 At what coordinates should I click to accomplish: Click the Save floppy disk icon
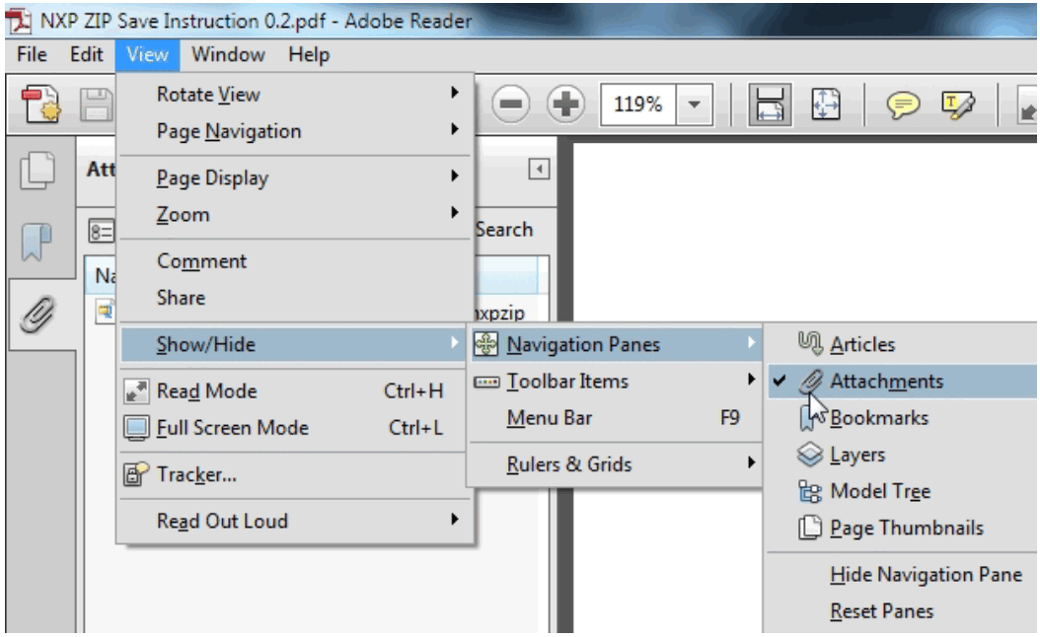click(97, 105)
